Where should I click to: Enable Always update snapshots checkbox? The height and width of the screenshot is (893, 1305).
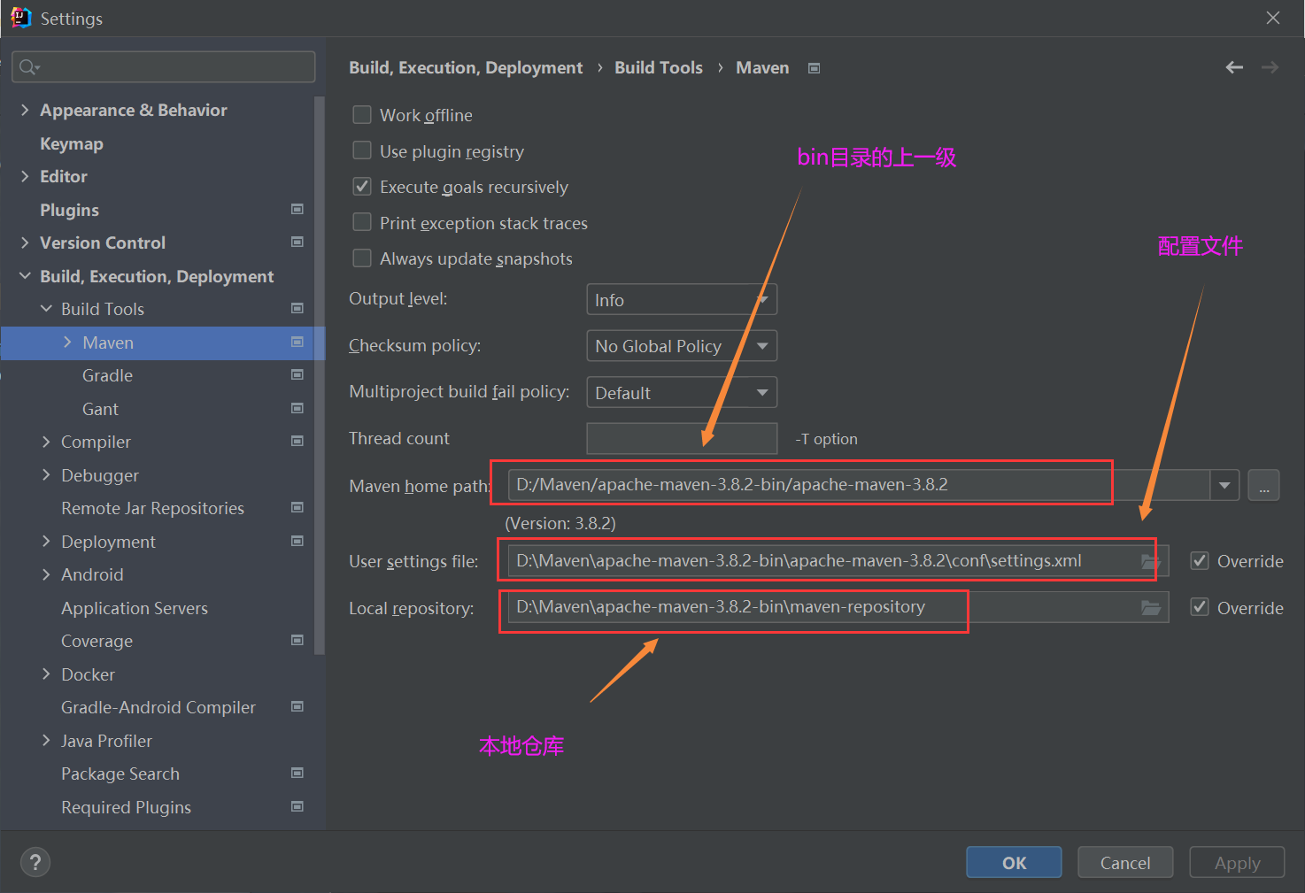pos(362,258)
